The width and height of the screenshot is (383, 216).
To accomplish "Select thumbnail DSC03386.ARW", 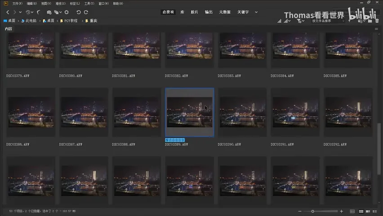I will (x=31, y=112).
